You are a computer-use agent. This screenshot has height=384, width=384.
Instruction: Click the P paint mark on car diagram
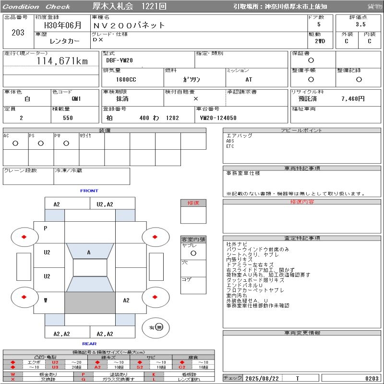click(46, 228)
